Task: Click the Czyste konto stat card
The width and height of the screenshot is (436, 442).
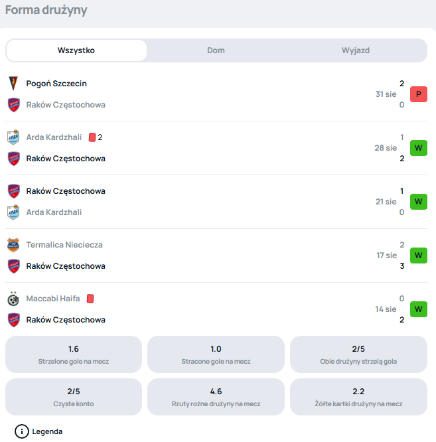Action: click(x=74, y=397)
